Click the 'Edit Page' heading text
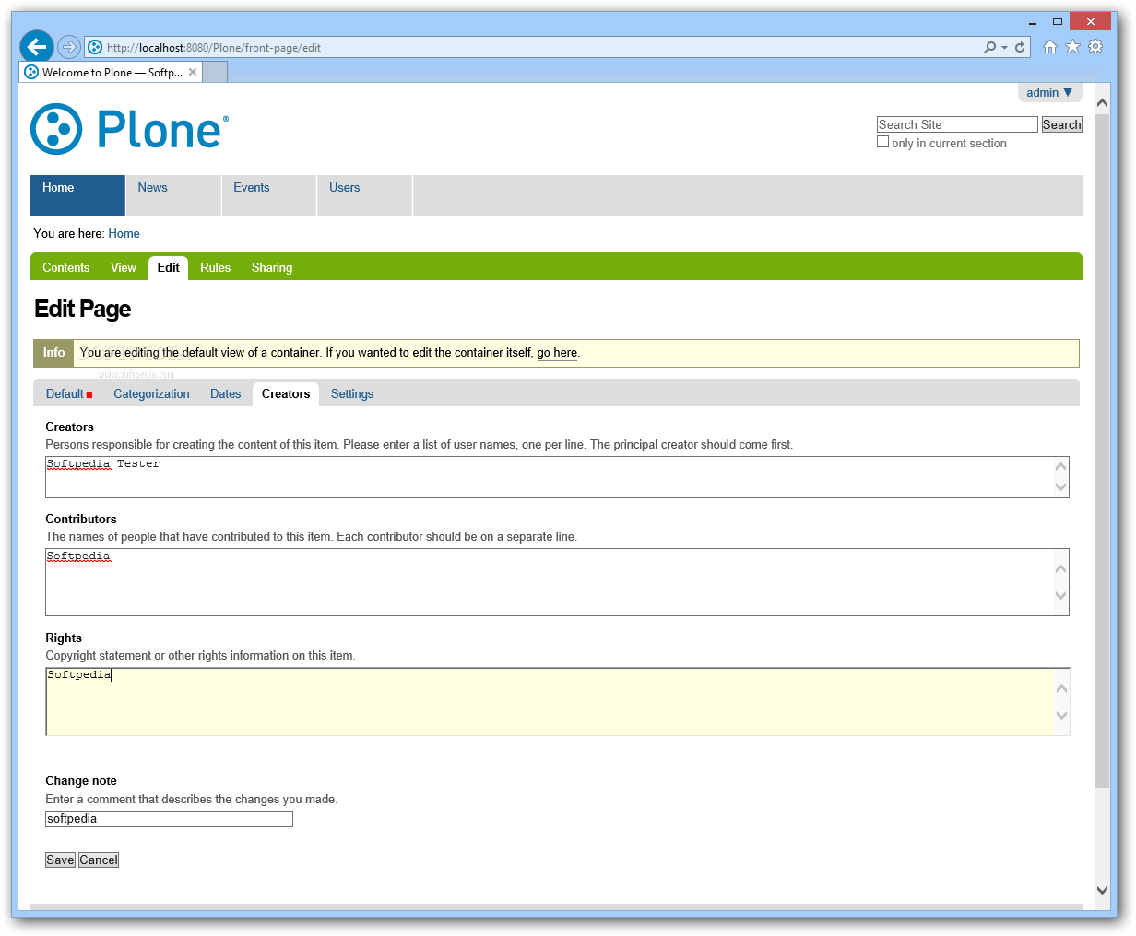Image resolution: width=1136 pixels, height=936 pixels. (x=82, y=309)
